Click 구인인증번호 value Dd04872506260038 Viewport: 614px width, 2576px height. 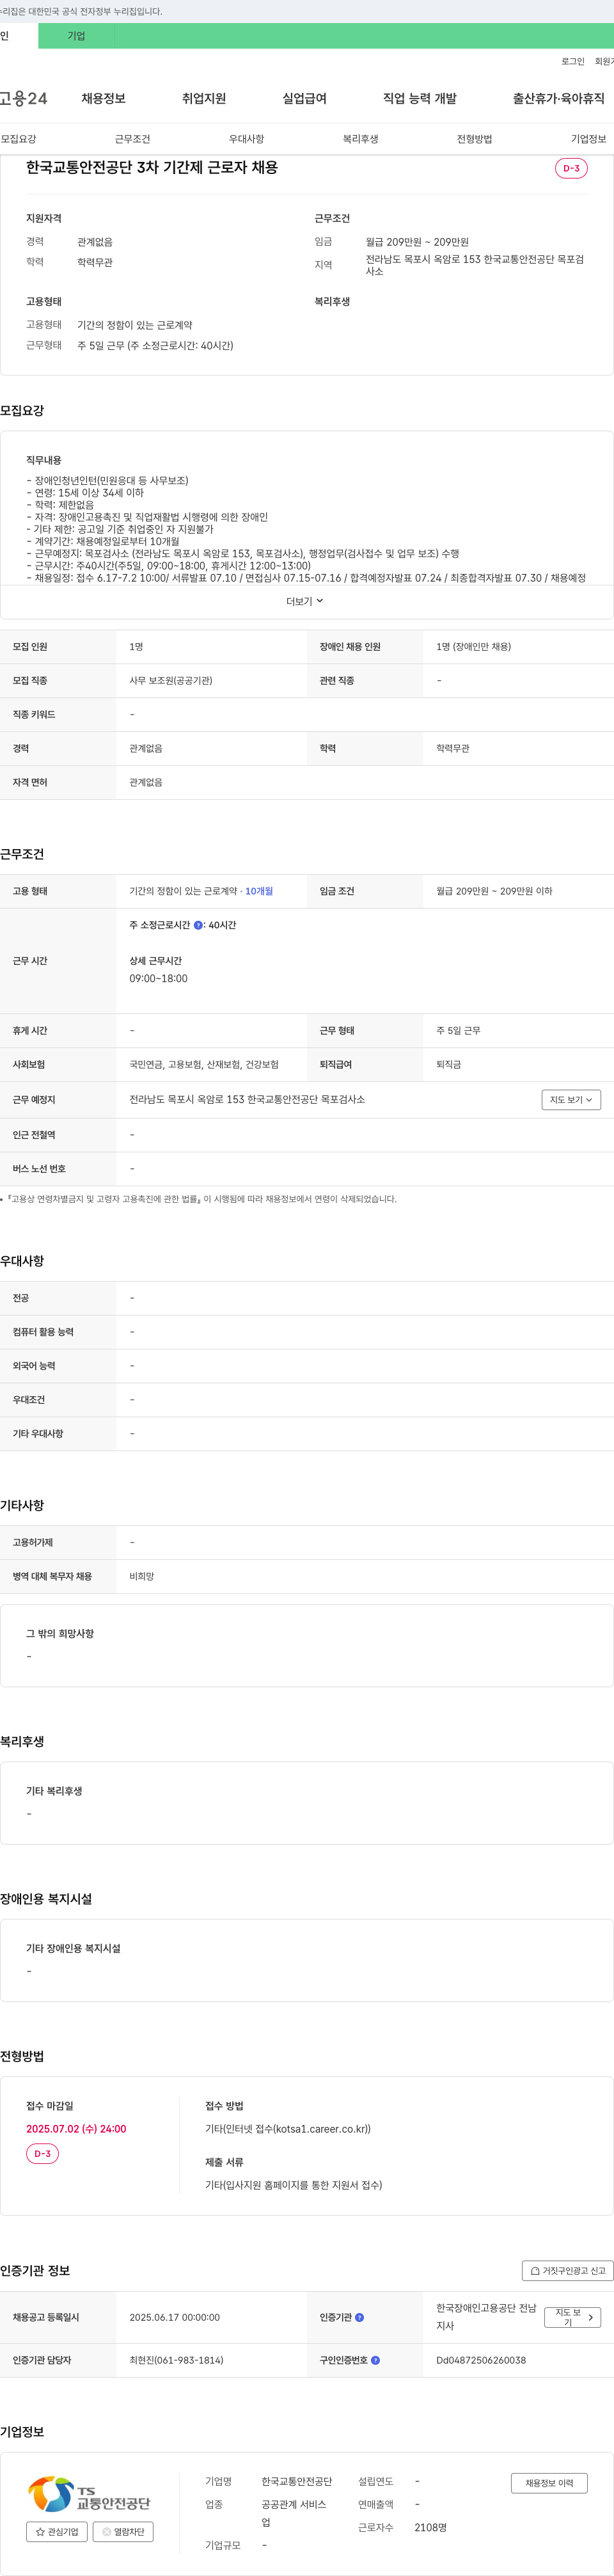coord(481,2360)
